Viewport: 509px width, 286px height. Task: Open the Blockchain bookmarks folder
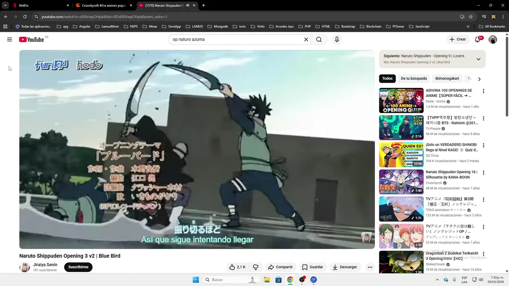click(x=371, y=27)
